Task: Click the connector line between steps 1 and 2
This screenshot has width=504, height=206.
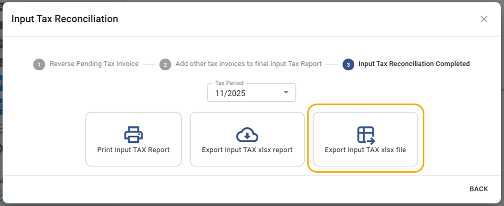Action: point(148,64)
